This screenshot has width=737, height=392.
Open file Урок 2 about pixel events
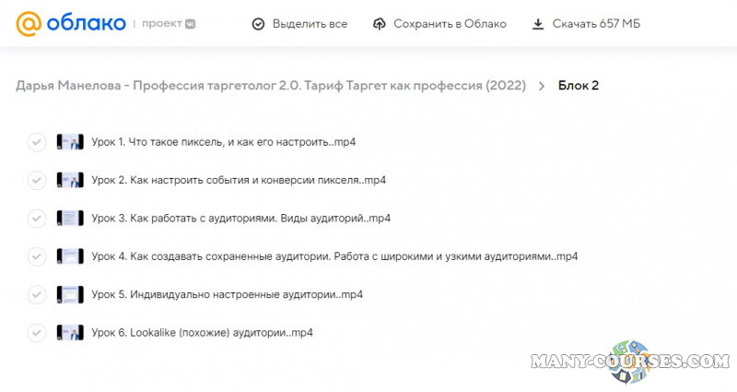239,180
